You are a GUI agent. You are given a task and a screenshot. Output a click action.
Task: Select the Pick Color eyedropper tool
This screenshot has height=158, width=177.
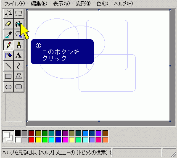pyautogui.click(x=8, y=34)
